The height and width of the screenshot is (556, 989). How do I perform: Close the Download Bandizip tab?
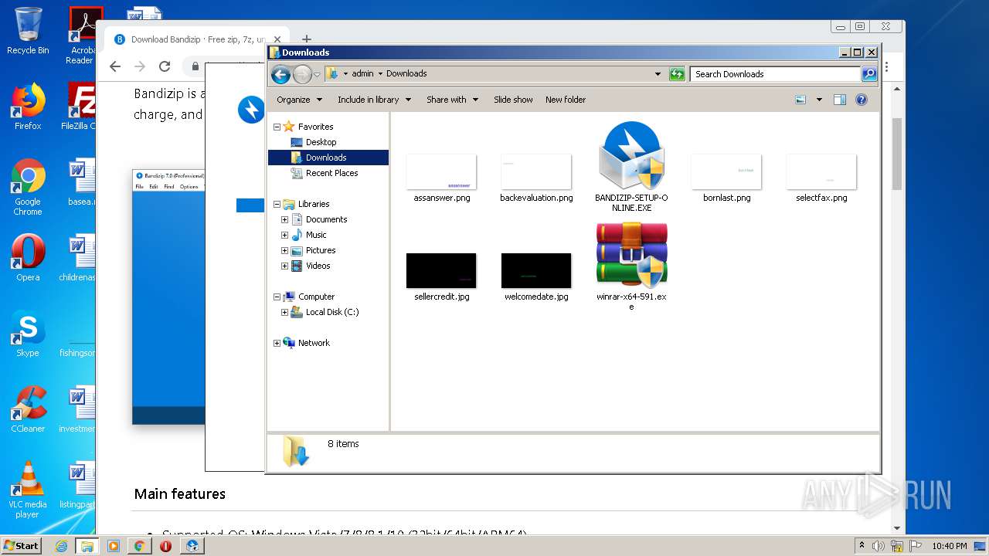[x=277, y=39]
